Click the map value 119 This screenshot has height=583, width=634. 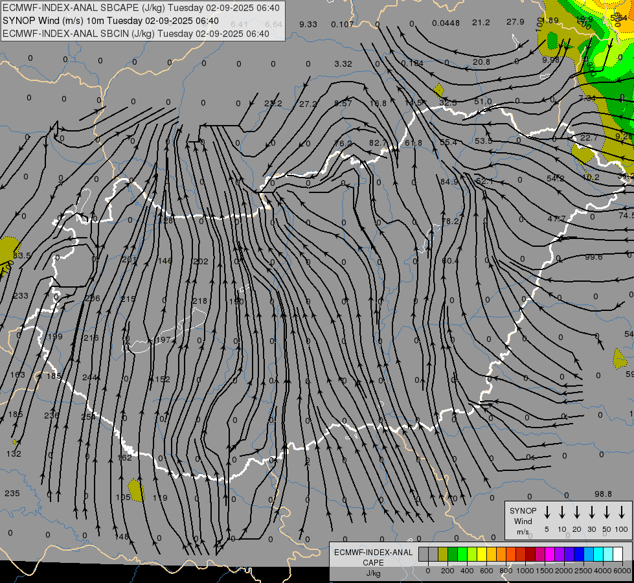point(160,497)
